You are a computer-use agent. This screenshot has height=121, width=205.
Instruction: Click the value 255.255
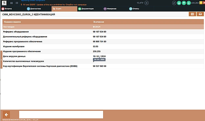coord(97,52)
